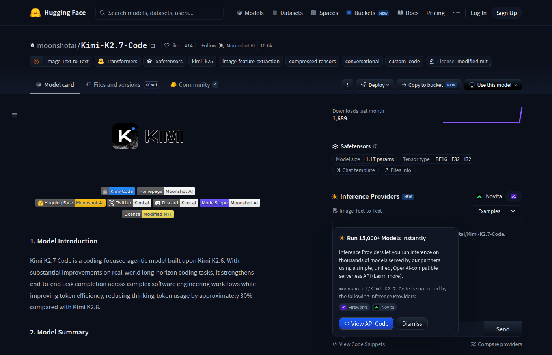Open the Files info button

(398, 170)
